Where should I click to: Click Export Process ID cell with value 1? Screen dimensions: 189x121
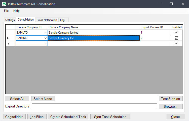tap(155, 33)
